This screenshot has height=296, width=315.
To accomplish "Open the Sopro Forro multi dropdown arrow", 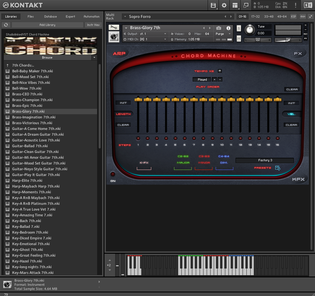I will click(x=125, y=17).
